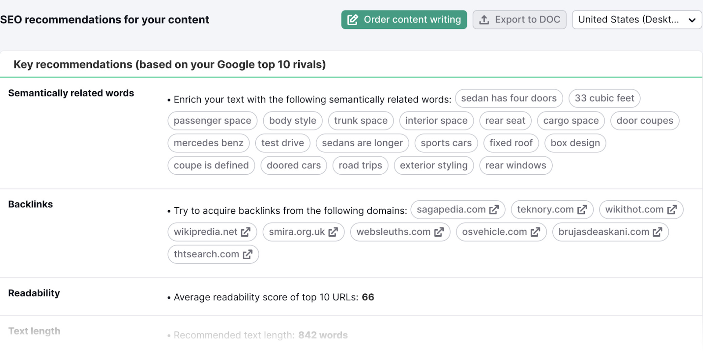Select the 'sedans are longer' keyword tag
703x353 pixels.
click(x=362, y=143)
